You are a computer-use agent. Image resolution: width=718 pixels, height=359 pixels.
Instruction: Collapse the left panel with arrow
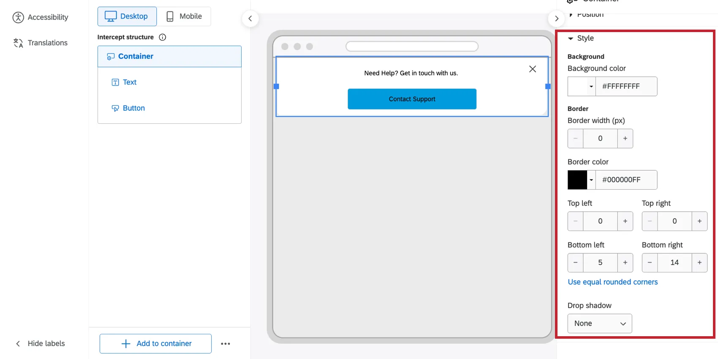coord(250,19)
